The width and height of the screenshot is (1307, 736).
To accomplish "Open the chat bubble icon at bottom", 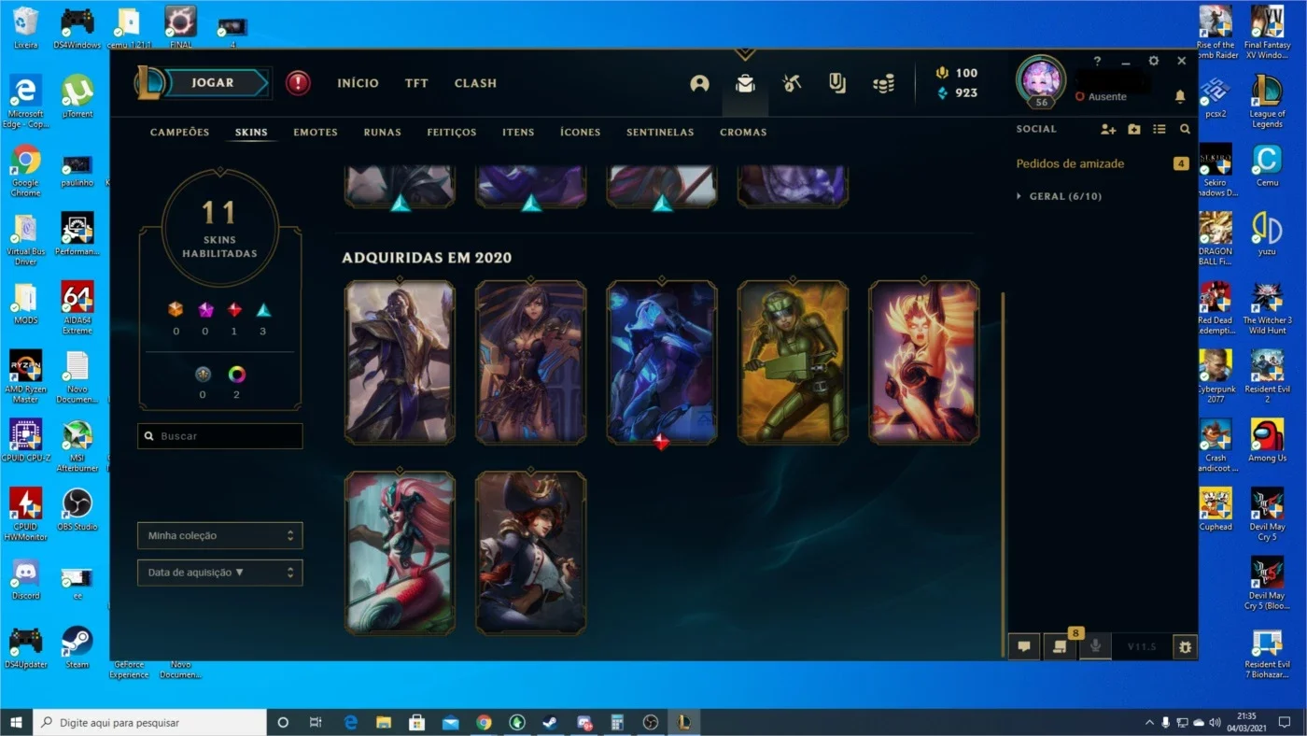I will point(1024,646).
